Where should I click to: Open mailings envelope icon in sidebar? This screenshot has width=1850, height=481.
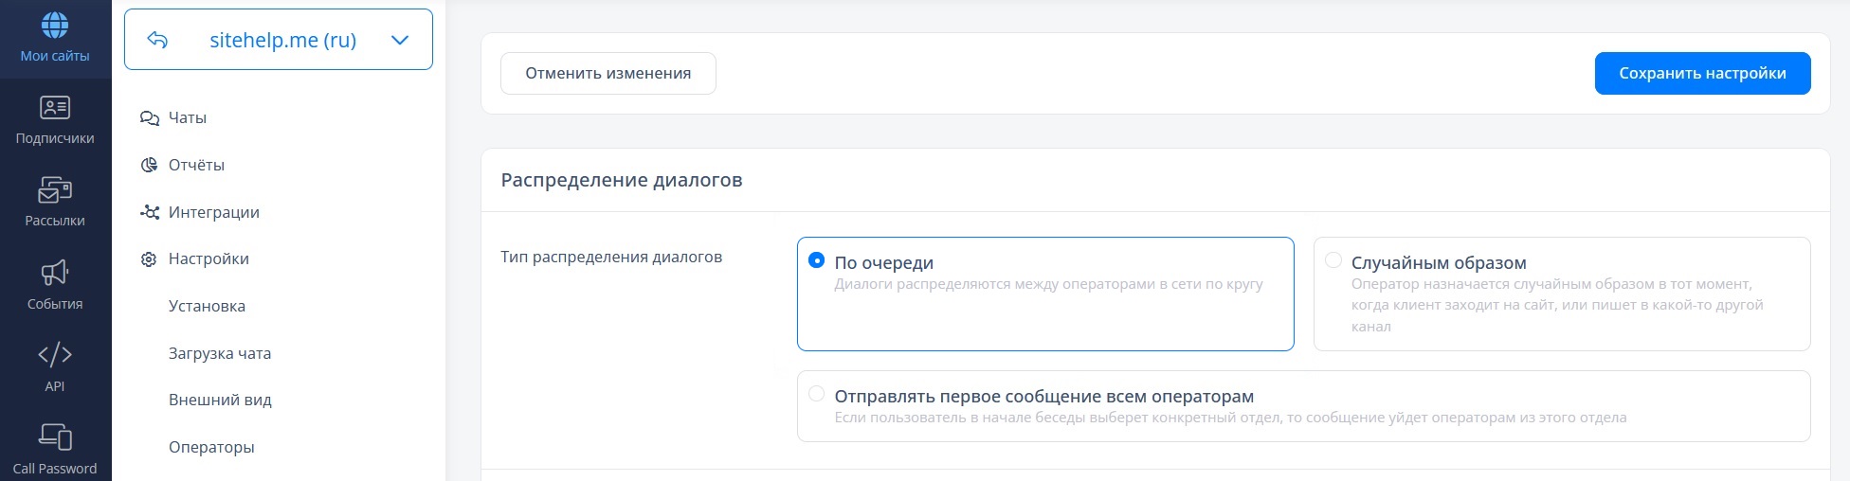point(55,190)
